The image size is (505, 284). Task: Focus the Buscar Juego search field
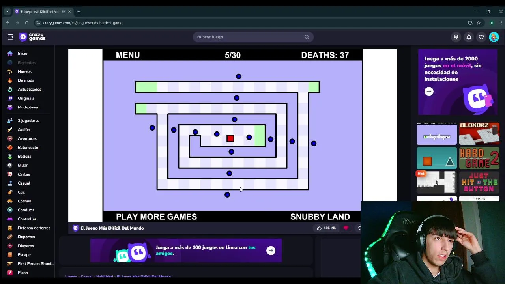point(253,37)
